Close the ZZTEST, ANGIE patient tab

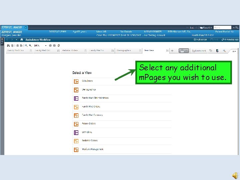tap(26, 28)
